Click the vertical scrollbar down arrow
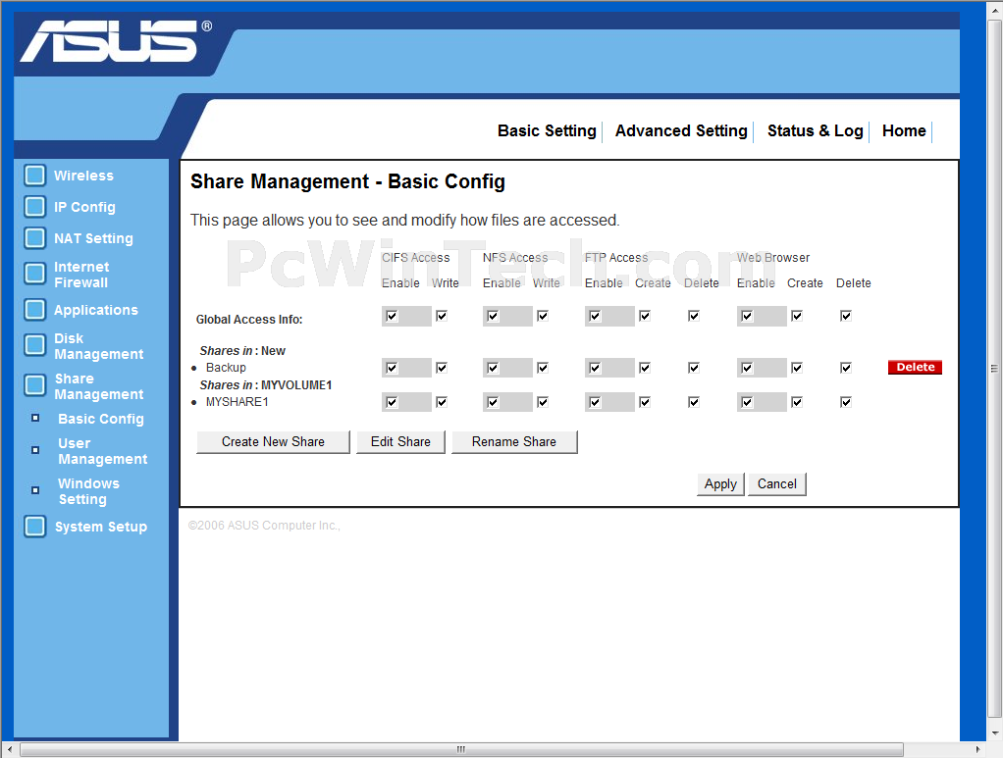 click(994, 733)
